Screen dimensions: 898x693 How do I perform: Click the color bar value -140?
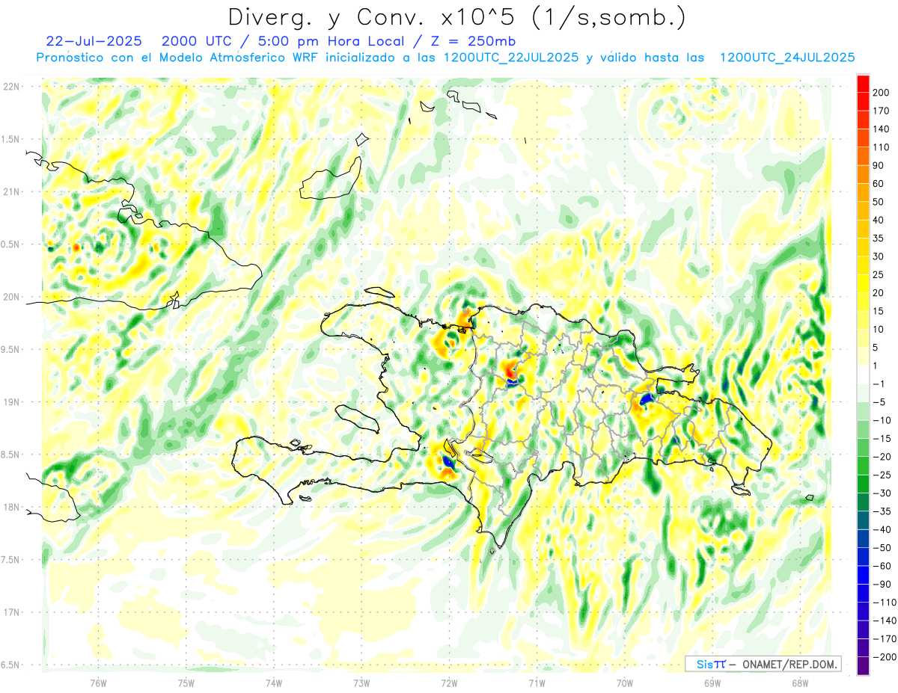(x=886, y=621)
